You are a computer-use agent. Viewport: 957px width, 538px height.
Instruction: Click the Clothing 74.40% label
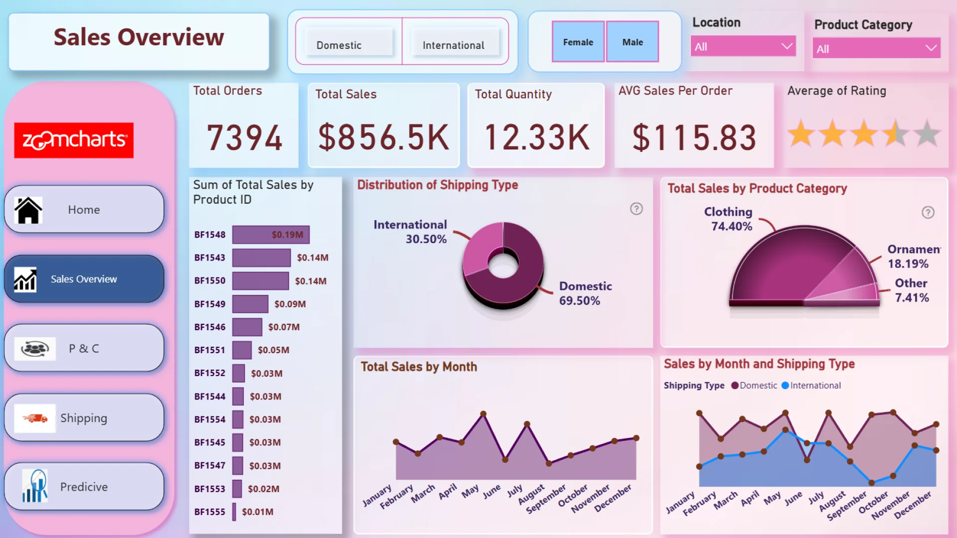(728, 219)
